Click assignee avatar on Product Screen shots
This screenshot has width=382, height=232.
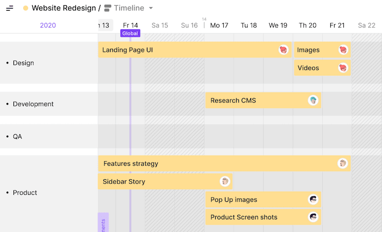click(313, 217)
